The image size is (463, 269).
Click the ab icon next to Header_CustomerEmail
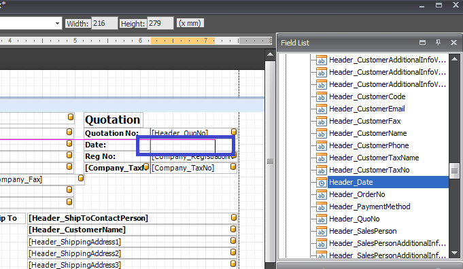(322, 109)
